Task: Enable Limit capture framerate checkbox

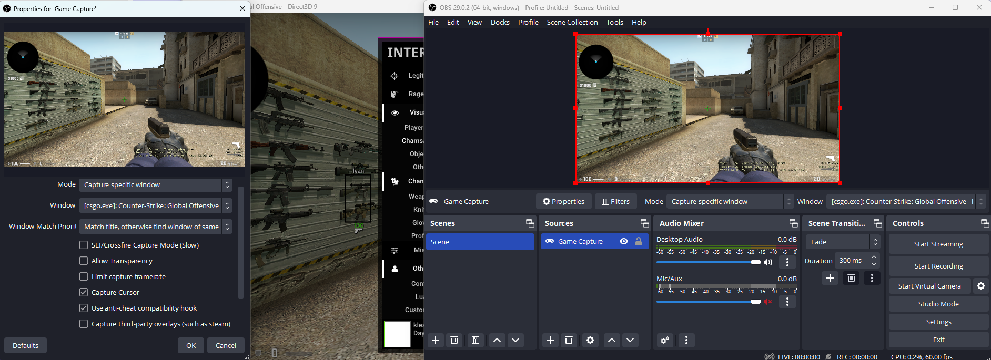Action: tap(84, 276)
